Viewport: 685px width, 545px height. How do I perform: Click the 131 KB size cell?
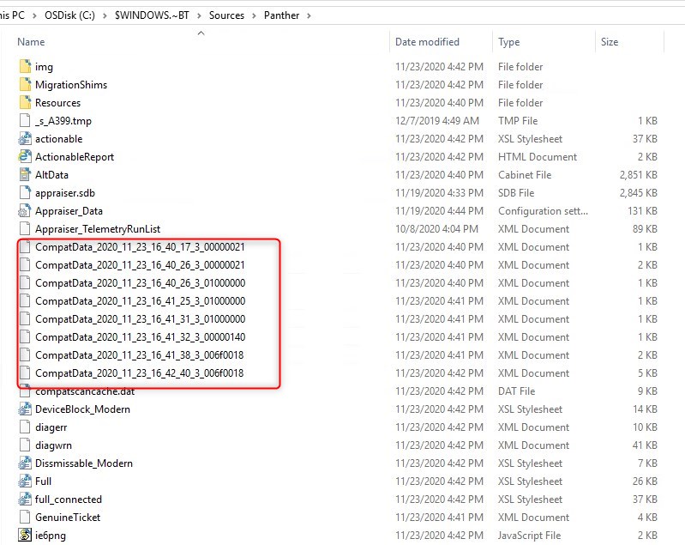pyautogui.click(x=642, y=211)
